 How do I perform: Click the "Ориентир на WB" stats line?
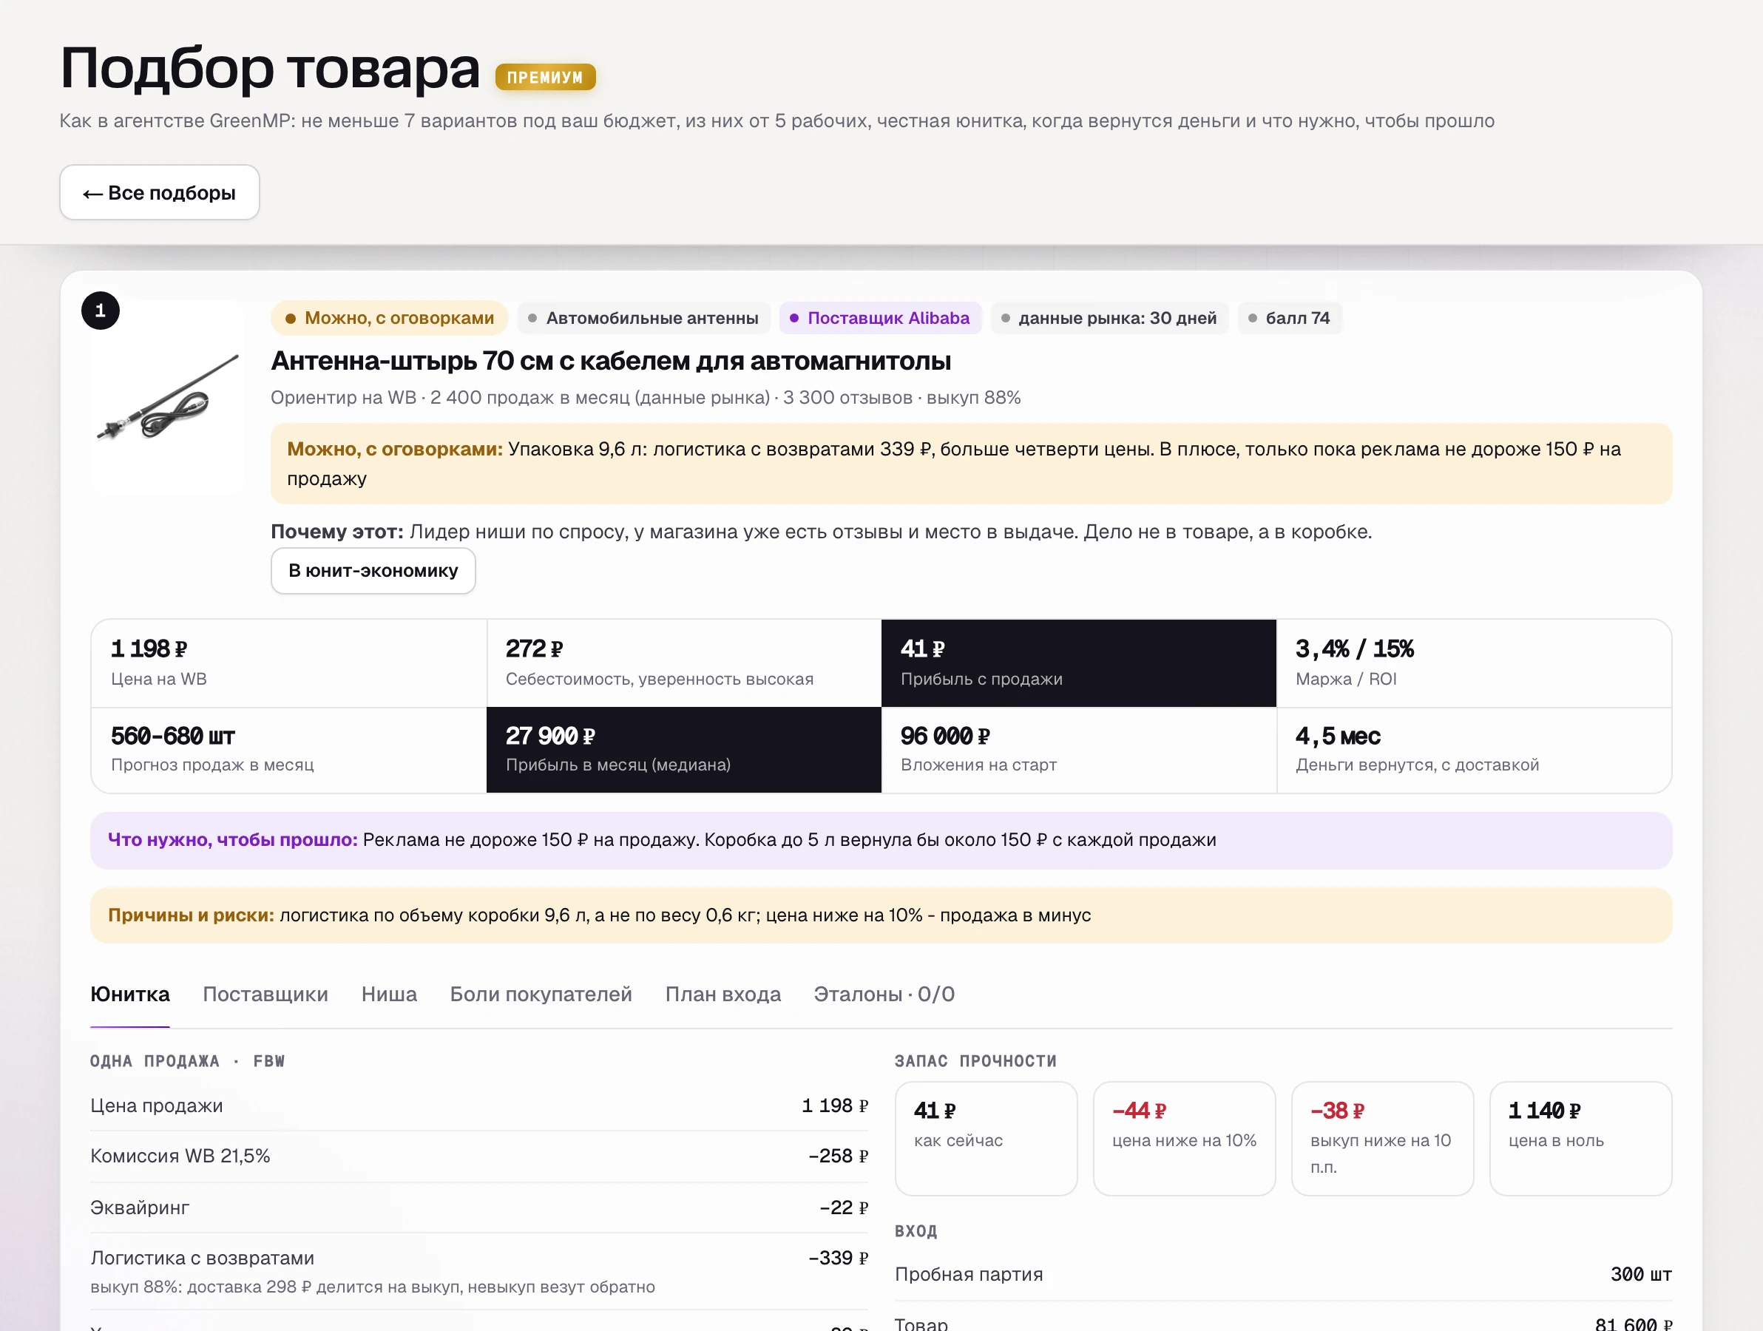[646, 398]
